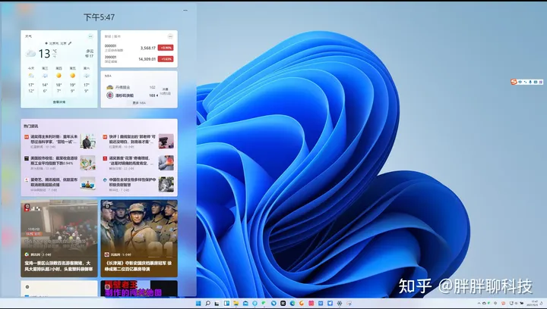Open the news headline starting 诺奖得主
This screenshot has width=547, height=309.
click(x=54, y=139)
